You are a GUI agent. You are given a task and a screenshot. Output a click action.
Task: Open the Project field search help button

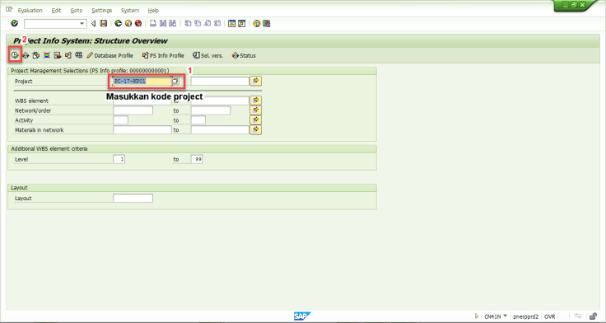click(x=175, y=81)
